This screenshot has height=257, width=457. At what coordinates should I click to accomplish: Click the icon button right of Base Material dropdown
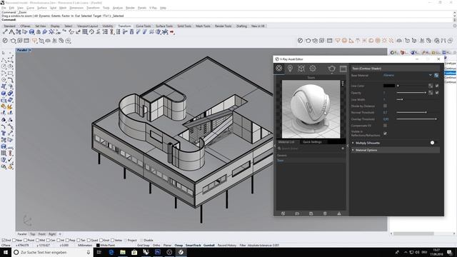(436, 75)
